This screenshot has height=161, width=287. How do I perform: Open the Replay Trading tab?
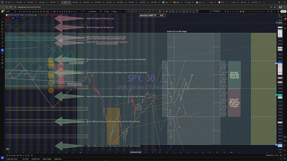47,159
